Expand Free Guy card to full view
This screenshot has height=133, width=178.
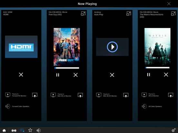[83, 13]
